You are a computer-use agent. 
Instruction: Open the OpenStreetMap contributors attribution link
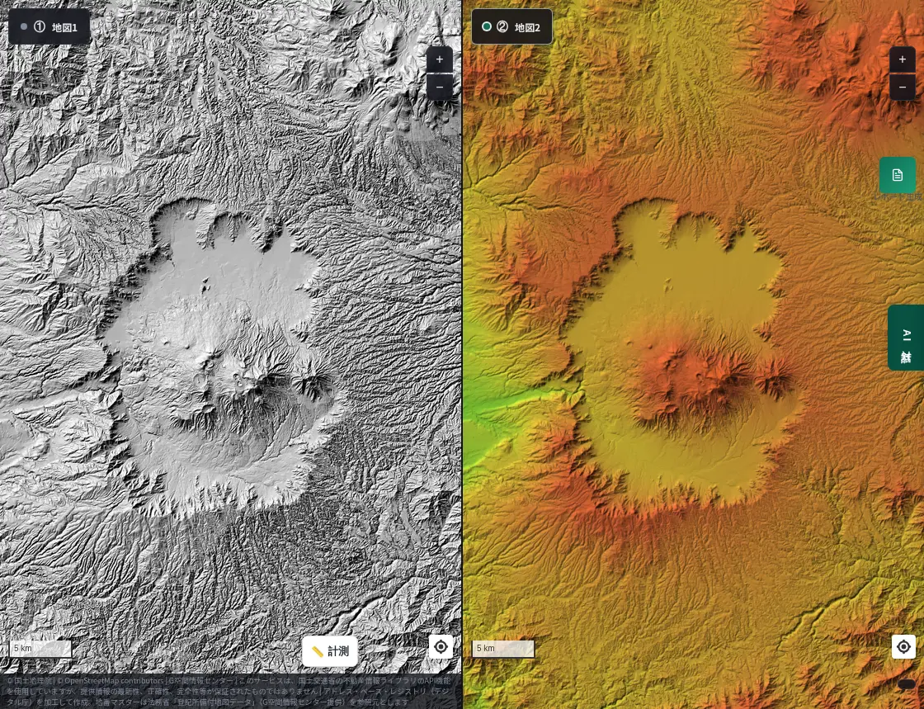(x=112, y=681)
